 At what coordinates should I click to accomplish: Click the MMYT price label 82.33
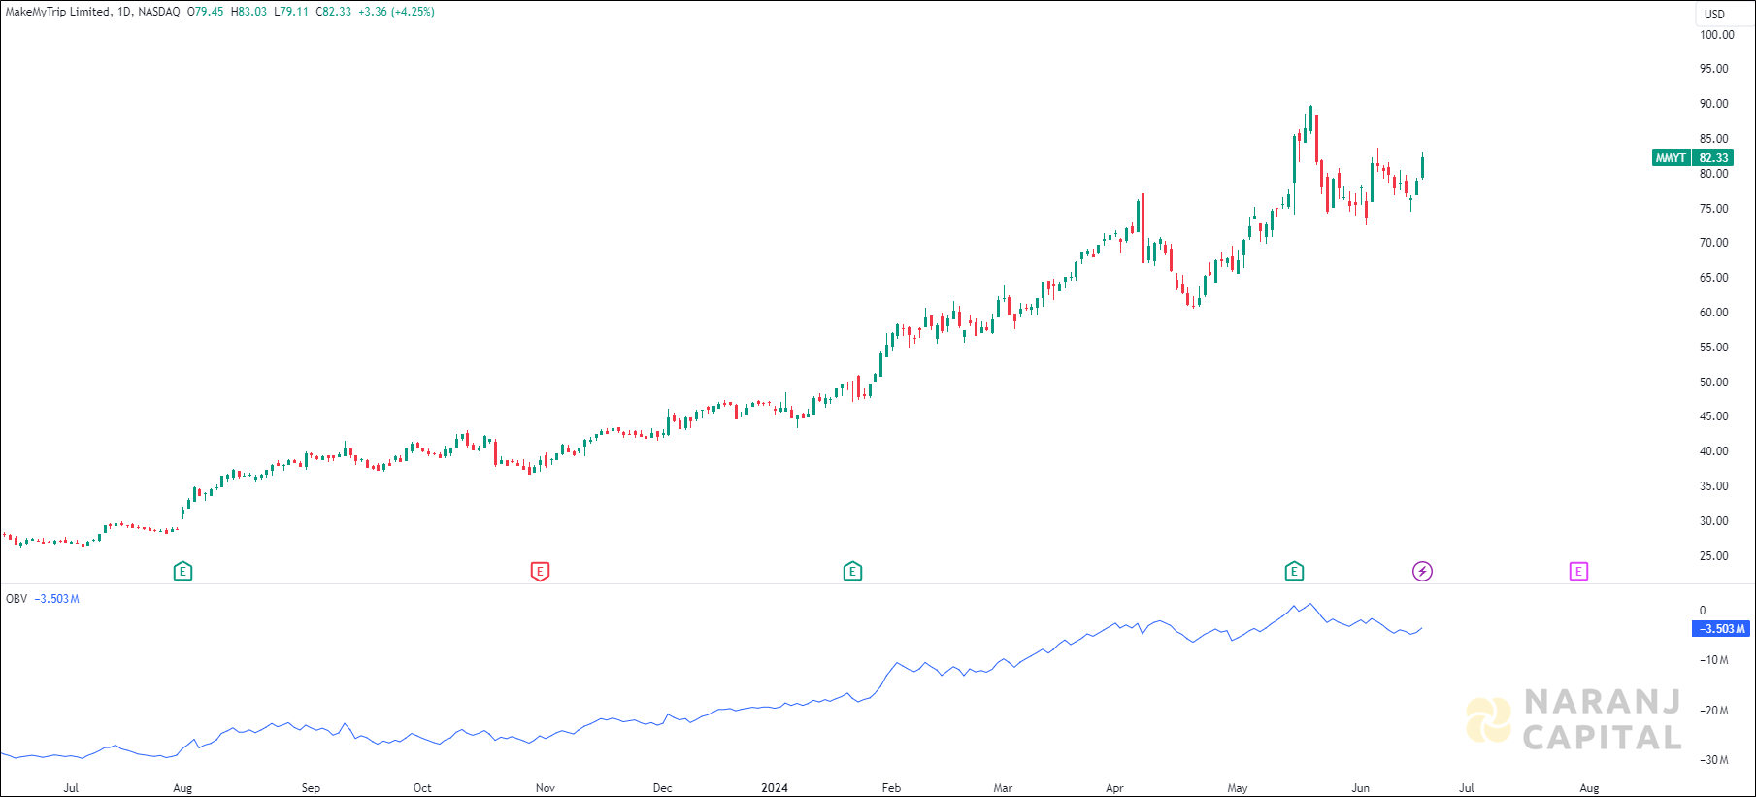(1692, 157)
